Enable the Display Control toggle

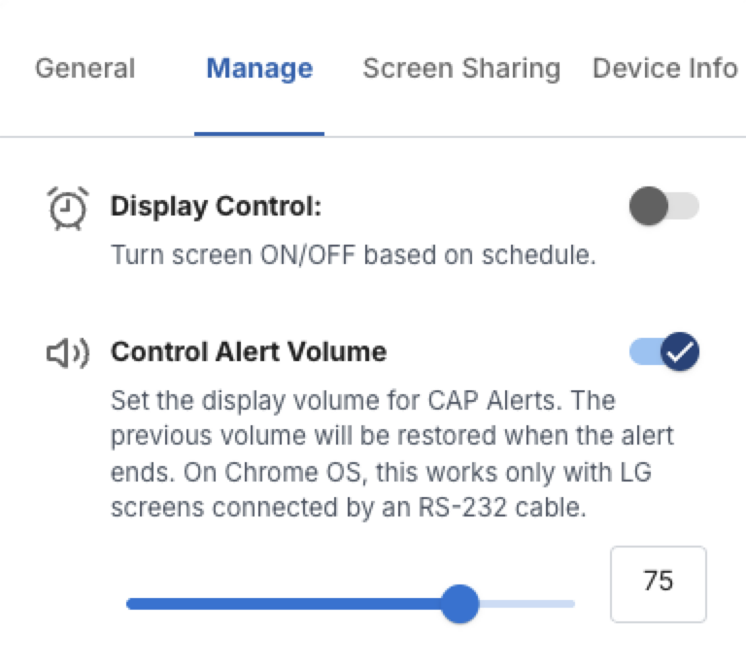663,206
